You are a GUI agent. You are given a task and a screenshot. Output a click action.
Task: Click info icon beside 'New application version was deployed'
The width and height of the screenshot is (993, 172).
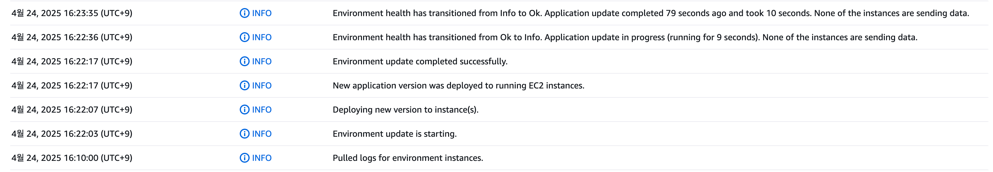click(x=244, y=85)
